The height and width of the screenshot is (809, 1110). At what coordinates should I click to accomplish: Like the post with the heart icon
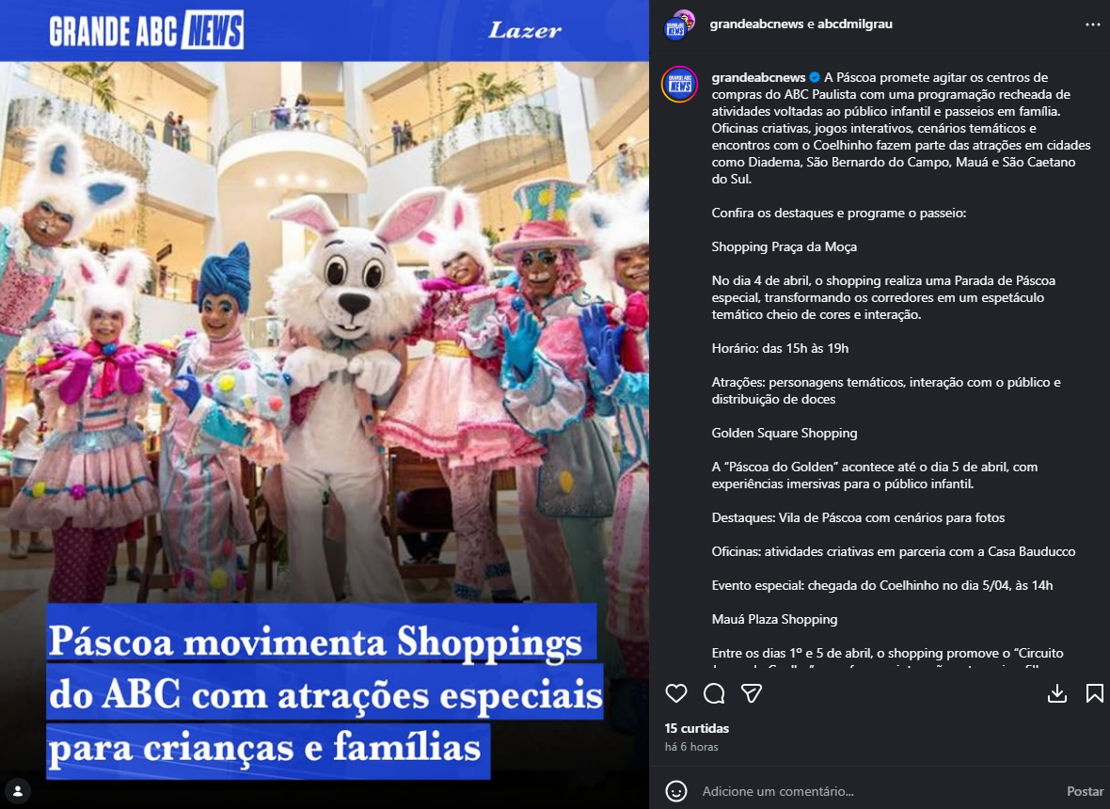[x=676, y=693]
